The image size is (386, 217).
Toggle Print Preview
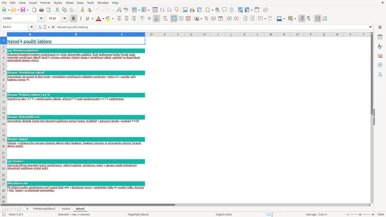coord(49,10)
